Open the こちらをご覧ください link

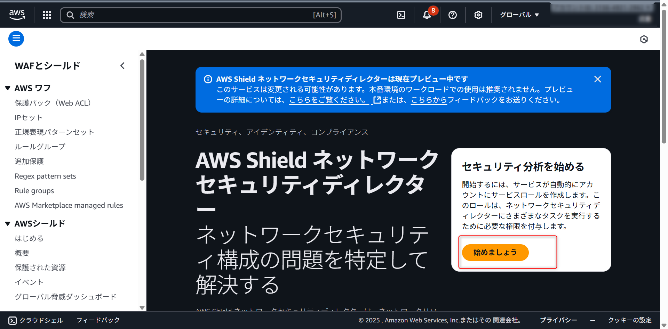pyautogui.click(x=327, y=100)
